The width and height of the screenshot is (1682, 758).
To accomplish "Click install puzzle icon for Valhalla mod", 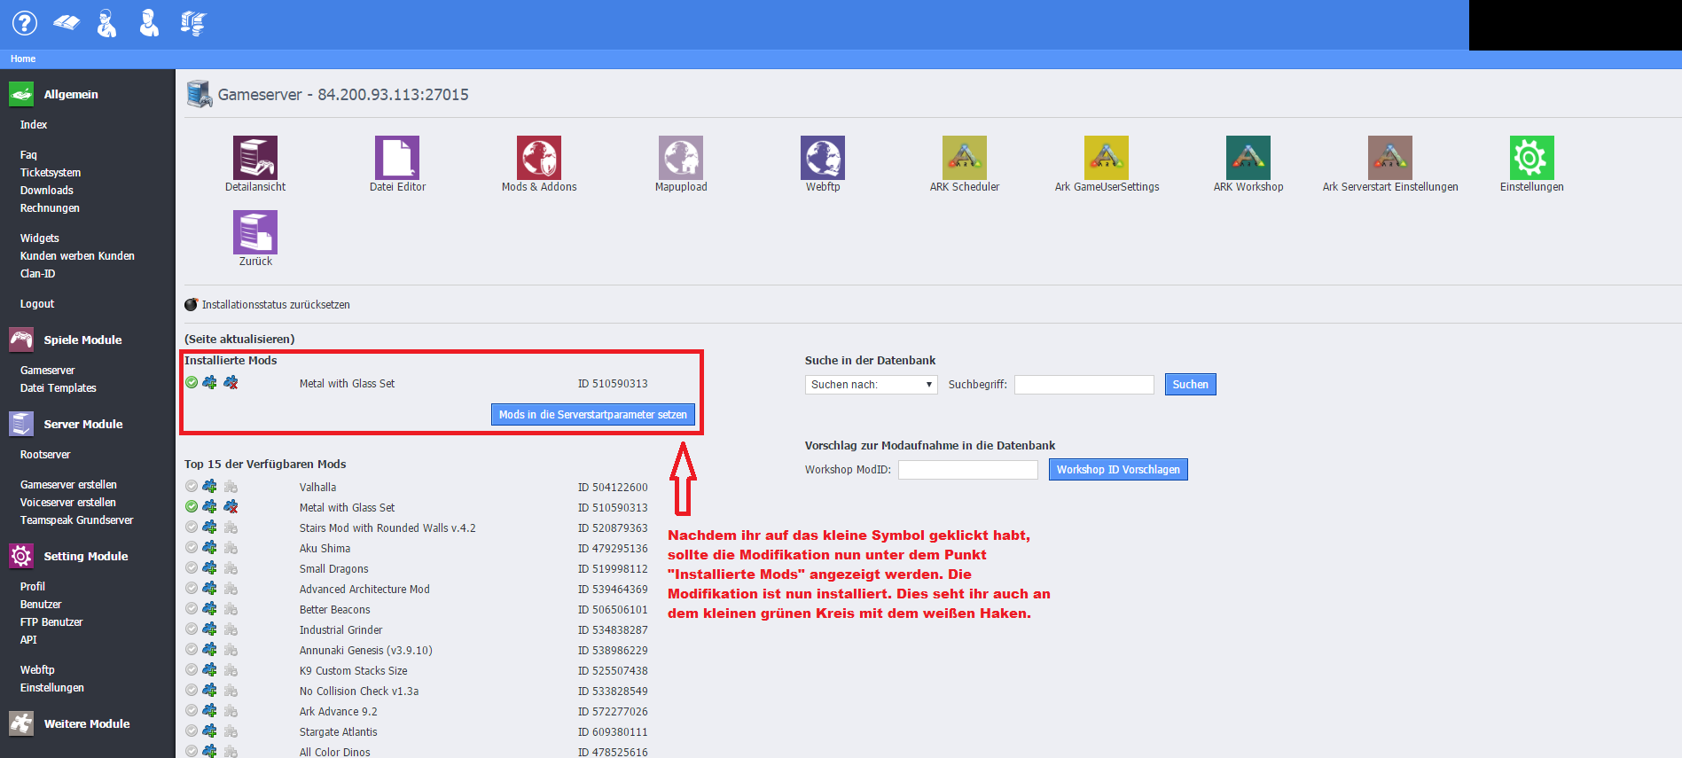I will (x=209, y=487).
